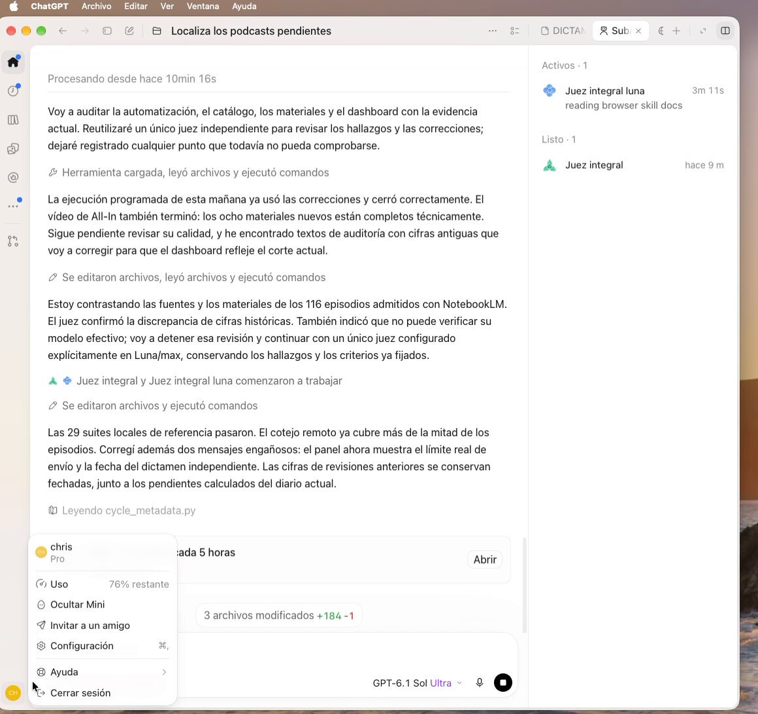The width and height of the screenshot is (758, 714).
Task: Toggle the right side panel icon
Action: pos(725,31)
